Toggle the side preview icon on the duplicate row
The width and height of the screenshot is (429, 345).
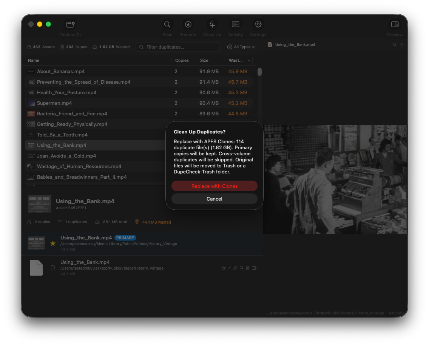(x=254, y=268)
